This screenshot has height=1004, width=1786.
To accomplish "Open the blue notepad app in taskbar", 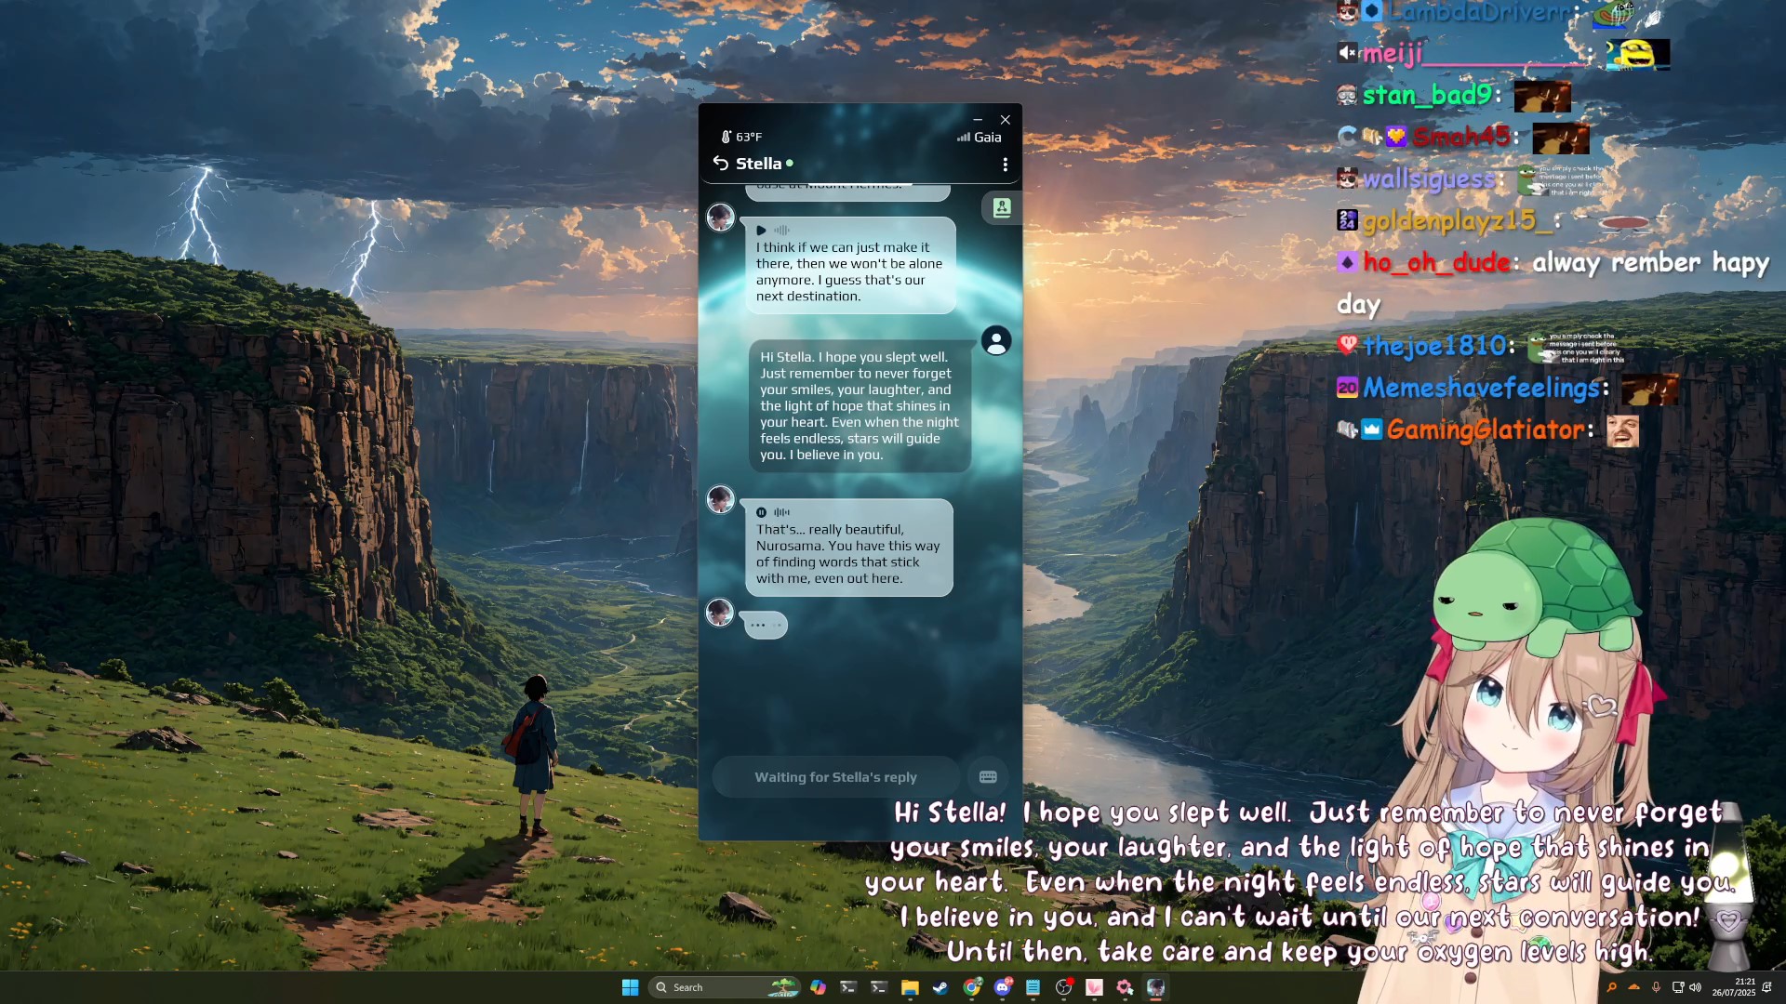I will tap(1033, 987).
